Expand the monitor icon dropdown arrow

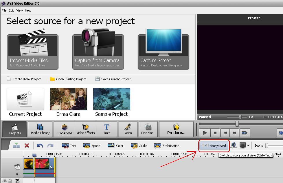click(x=248, y=145)
